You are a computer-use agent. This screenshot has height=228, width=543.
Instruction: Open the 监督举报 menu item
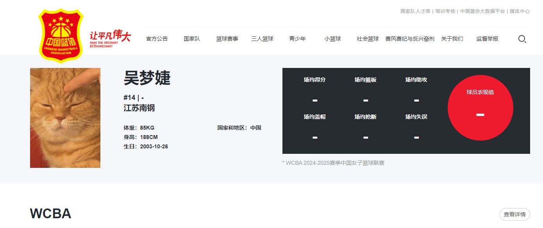pos(487,39)
